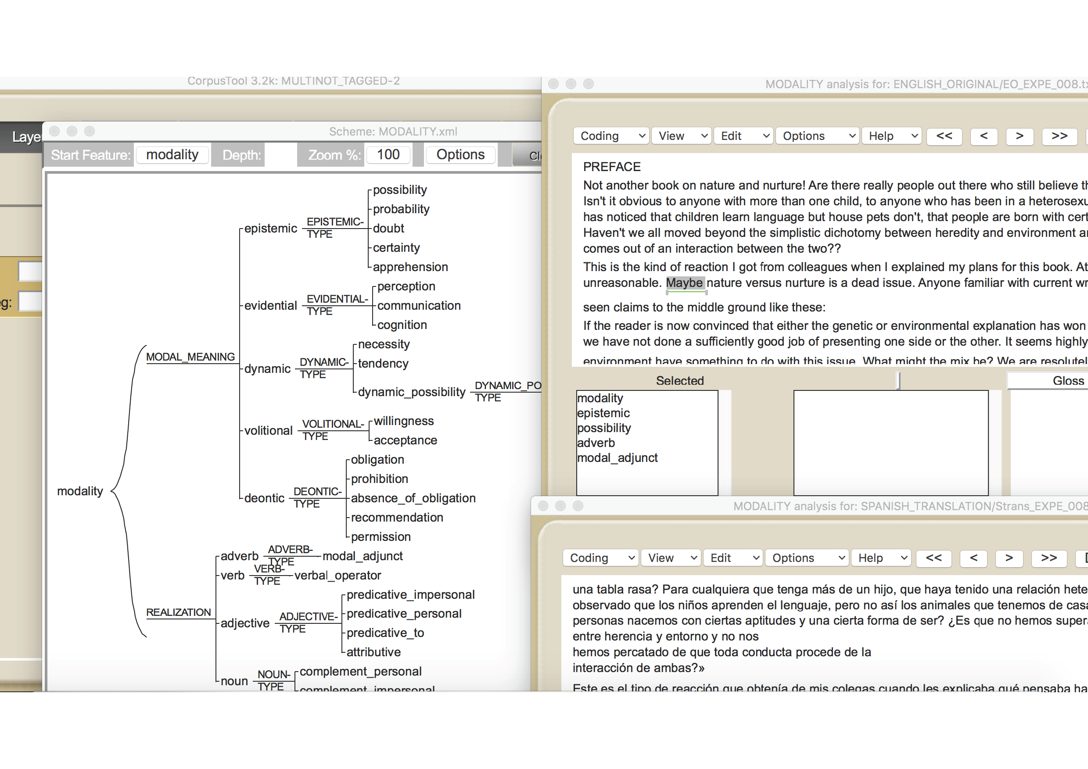Open Options dropdown in Spanish analysis window
This screenshot has height=769, width=1088.
807,558
